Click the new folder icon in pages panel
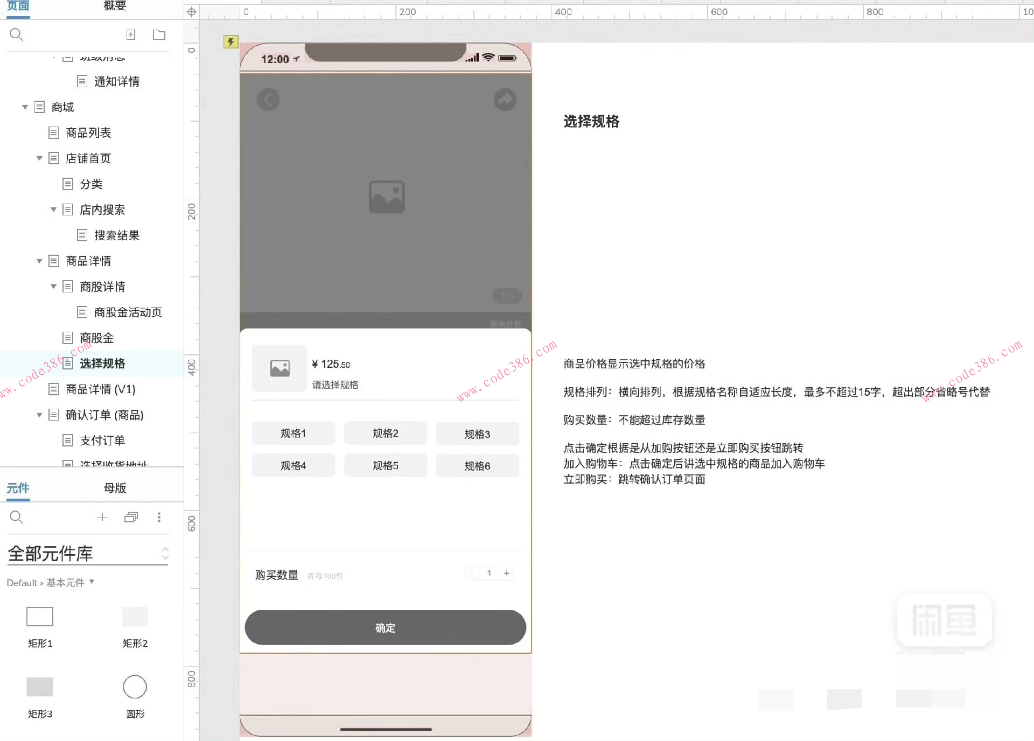The width and height of the screenshot is (1034, 741). [x=158, y=34]
